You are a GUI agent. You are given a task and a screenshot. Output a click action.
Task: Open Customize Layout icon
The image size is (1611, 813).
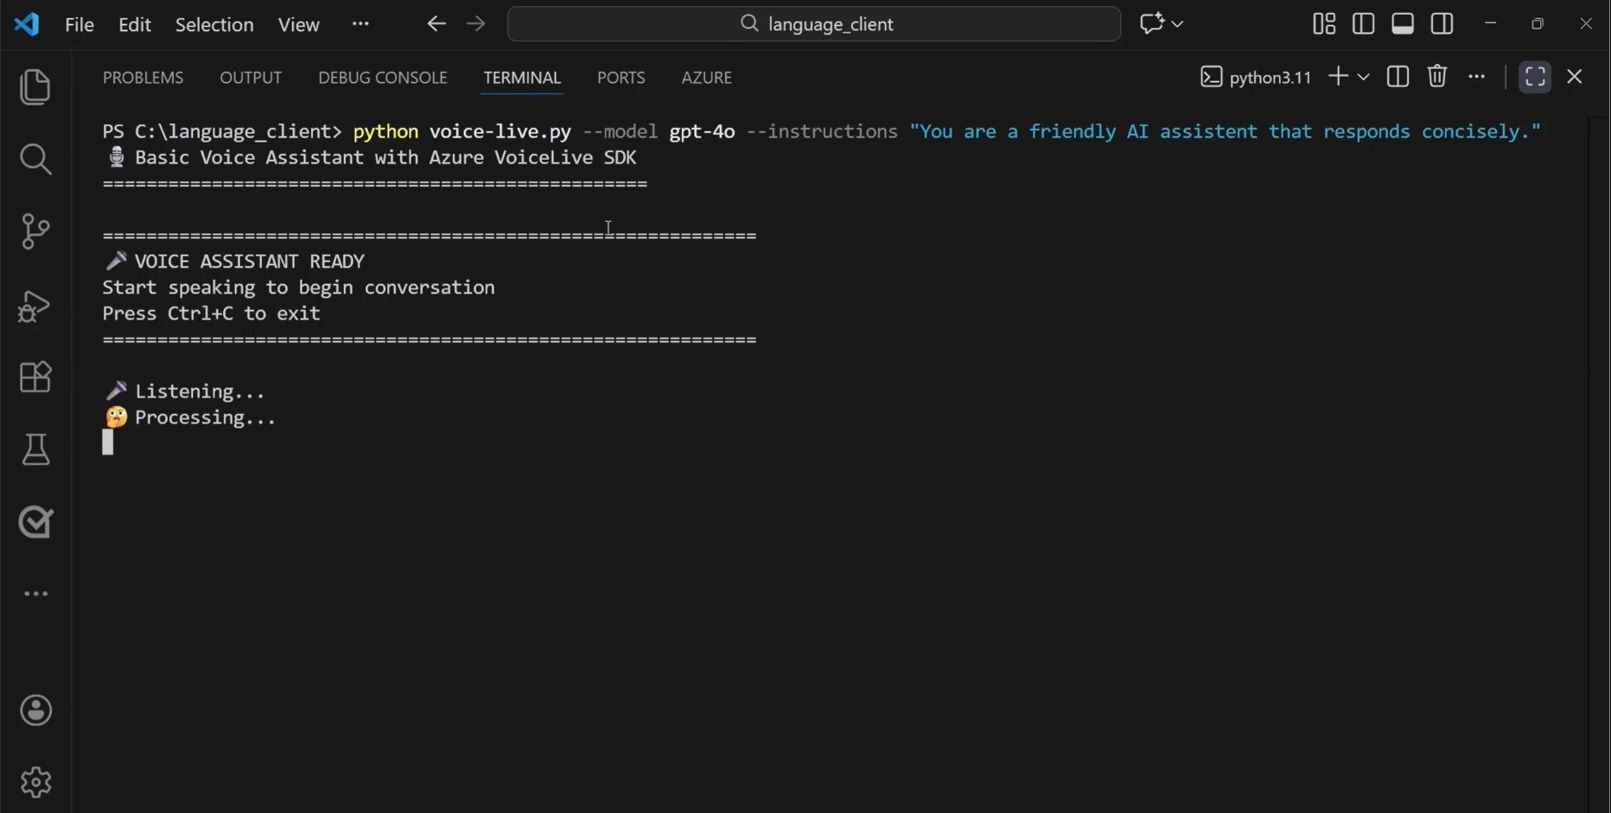point(1324,24)
